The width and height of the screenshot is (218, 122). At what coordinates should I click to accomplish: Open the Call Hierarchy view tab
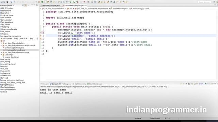(79, 84)
